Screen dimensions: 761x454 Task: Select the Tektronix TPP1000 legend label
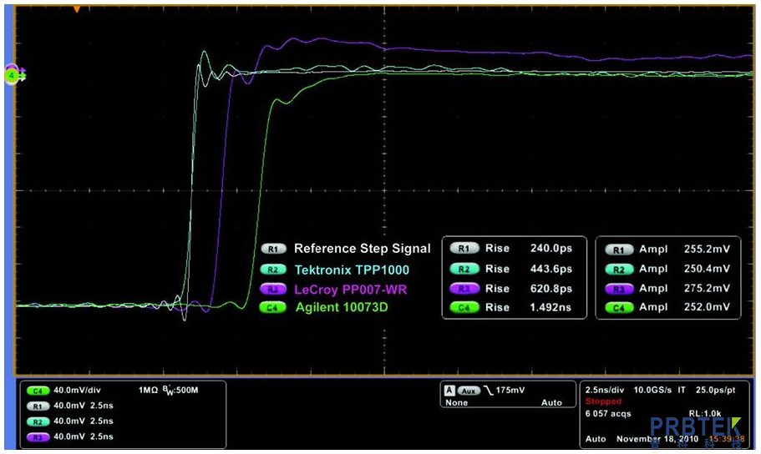coord(352,270)
